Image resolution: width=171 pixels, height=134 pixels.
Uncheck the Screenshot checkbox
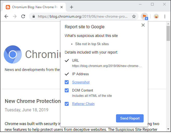[67, 82]
